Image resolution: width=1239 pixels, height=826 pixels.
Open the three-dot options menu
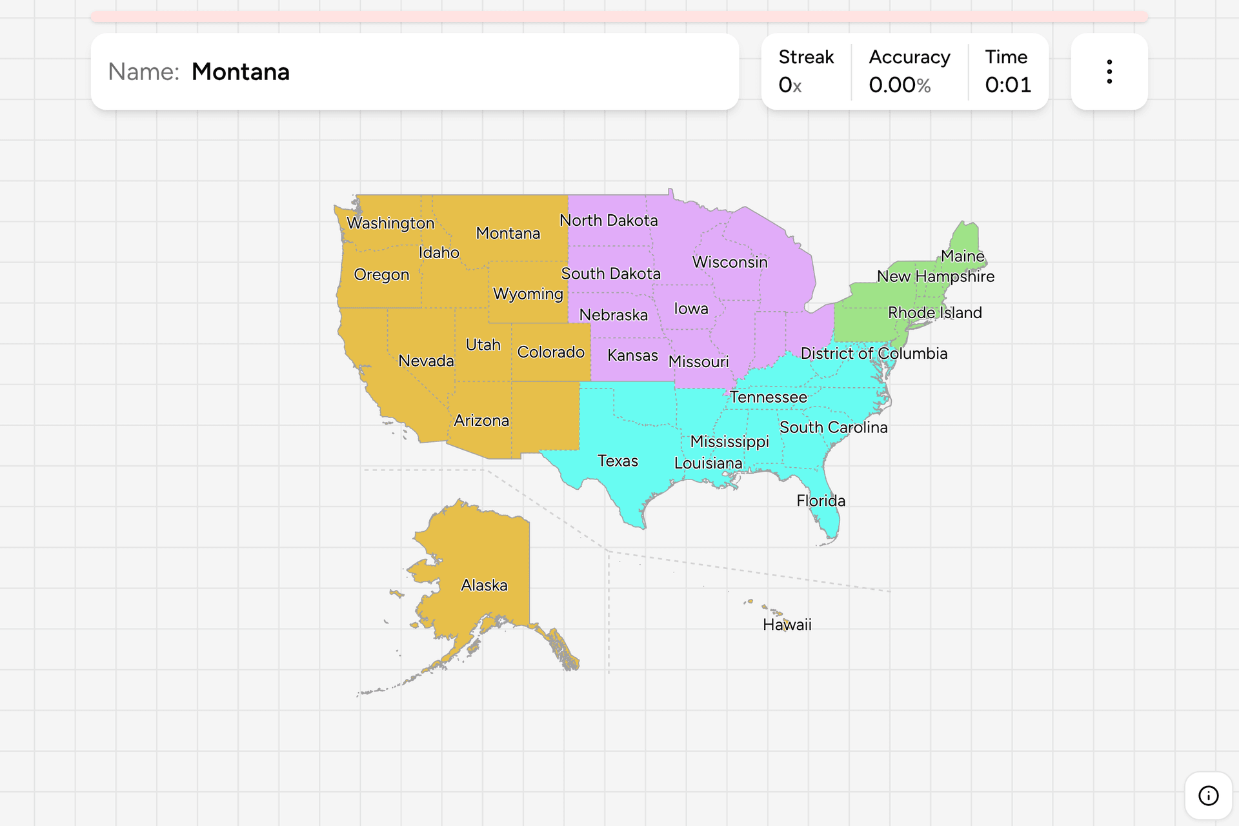tap(1109, 72)
